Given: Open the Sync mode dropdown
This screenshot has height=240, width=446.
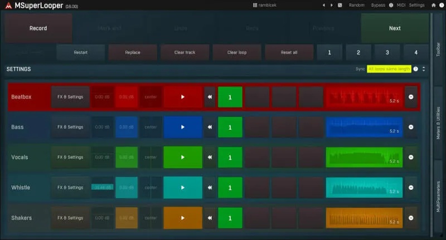Looking at the screenshot, I should pyautogui.click(x=389, y=69).
